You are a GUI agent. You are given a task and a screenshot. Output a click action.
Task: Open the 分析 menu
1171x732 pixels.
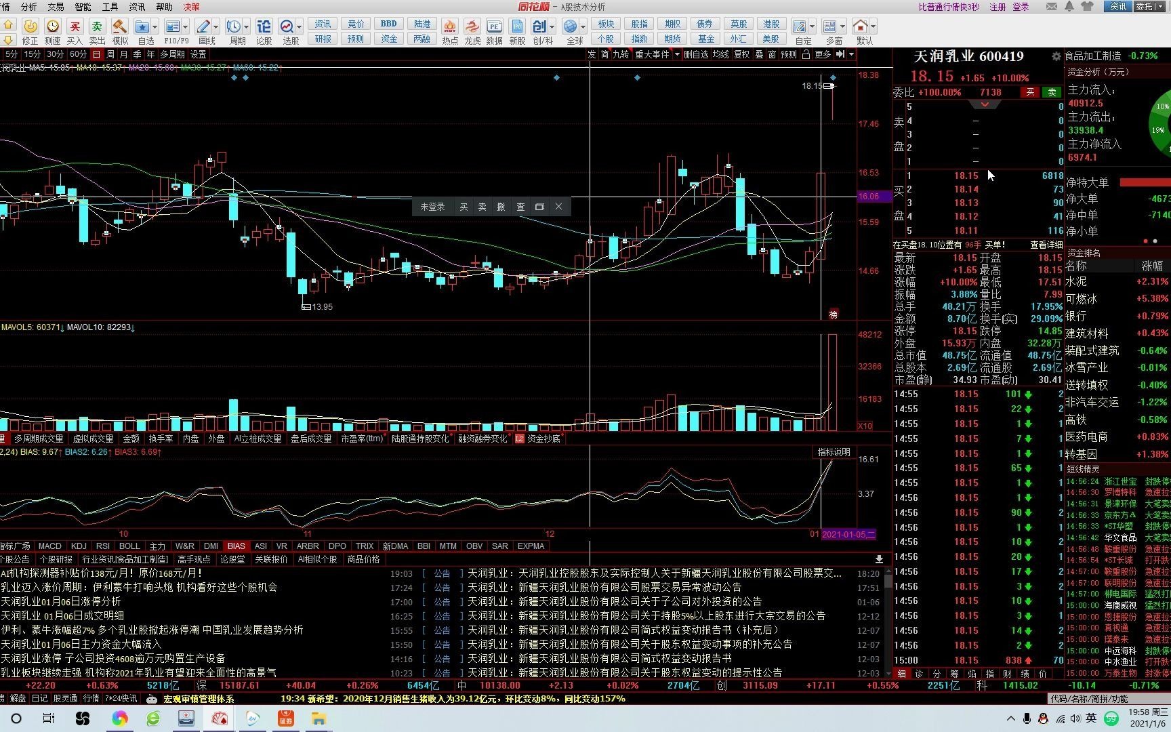29,7
